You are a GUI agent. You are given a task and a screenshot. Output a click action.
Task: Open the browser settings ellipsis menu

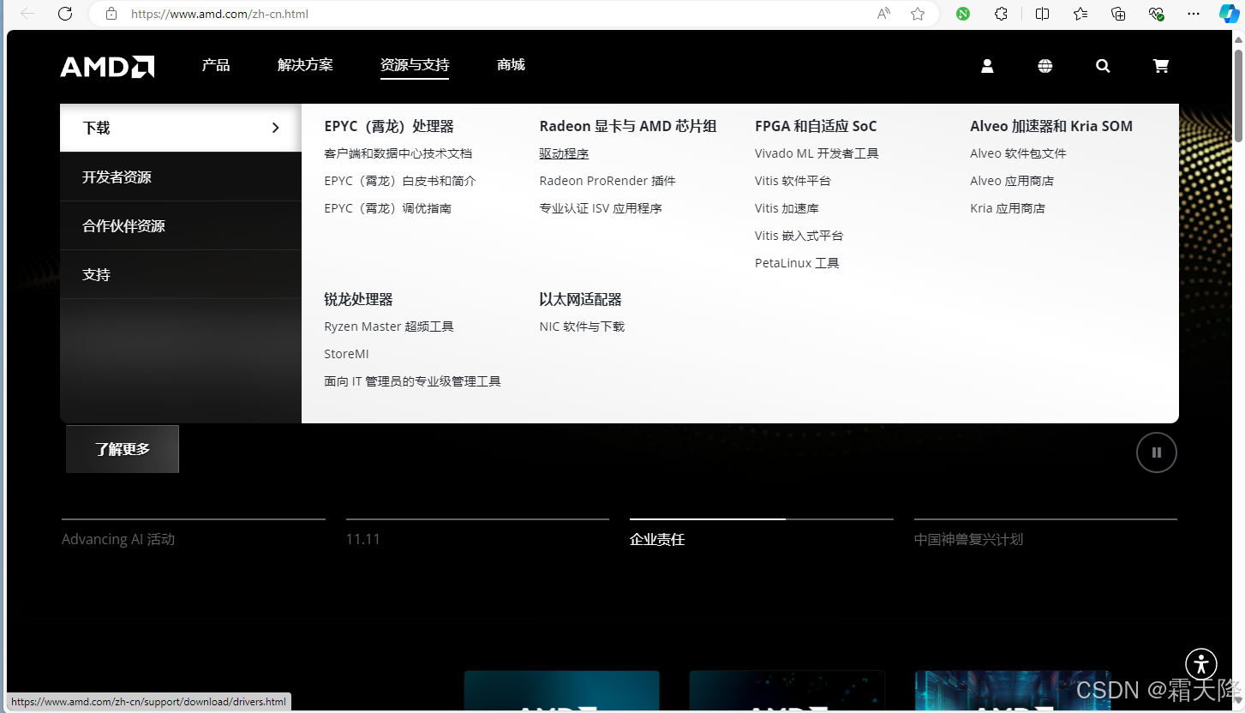tap(1194, 14)
